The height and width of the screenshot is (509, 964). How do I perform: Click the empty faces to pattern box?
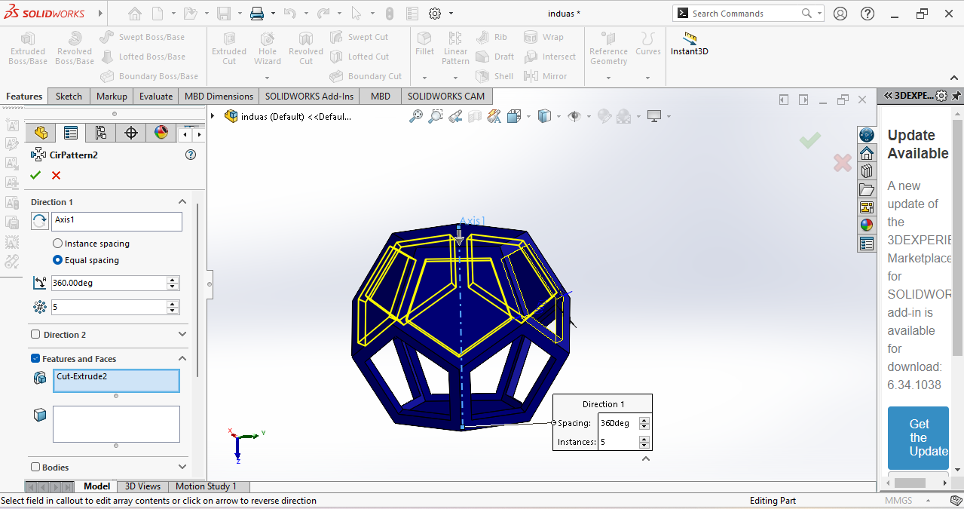tap(116, 424)
